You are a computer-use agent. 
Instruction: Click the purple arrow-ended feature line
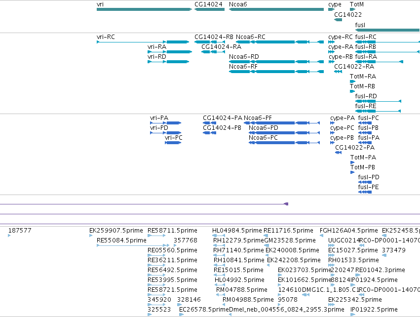click(144, 204)
